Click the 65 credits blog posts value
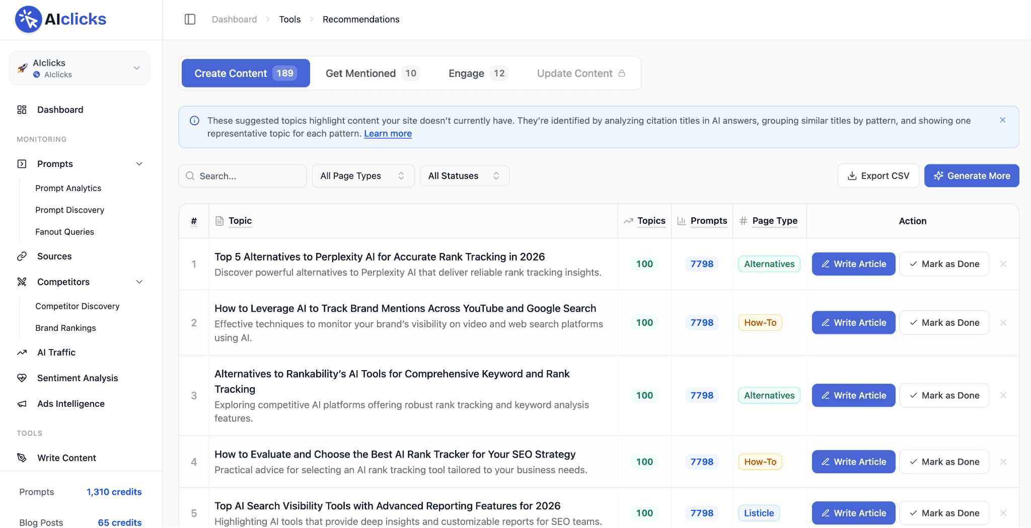The image size is (1031, 528). pyautogui.click(x=120, y=522)
